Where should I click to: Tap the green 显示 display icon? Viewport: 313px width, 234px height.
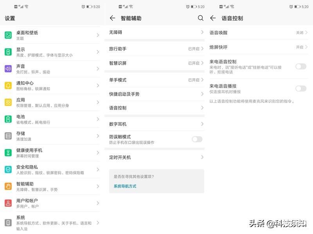click(8, 52)
